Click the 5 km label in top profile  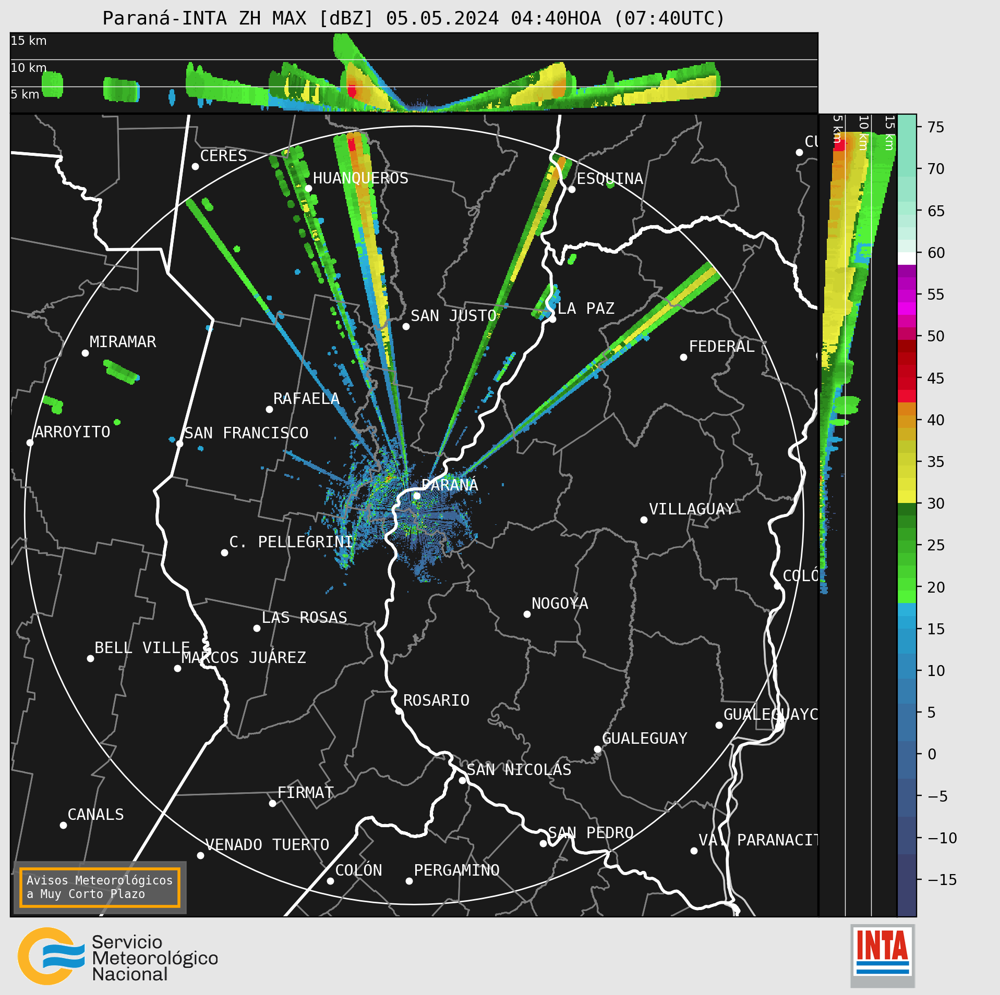[x=25, y=94]
